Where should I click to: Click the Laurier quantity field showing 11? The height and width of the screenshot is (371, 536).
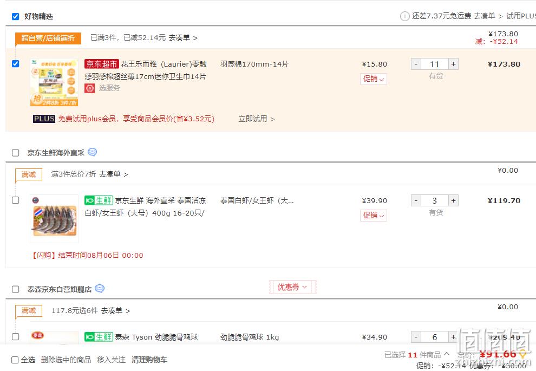pos(434,64)
